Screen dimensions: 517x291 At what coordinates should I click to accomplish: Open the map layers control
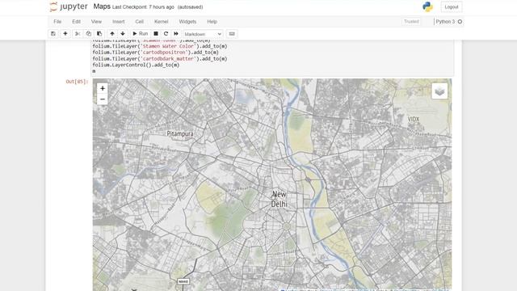pos(439,91)
